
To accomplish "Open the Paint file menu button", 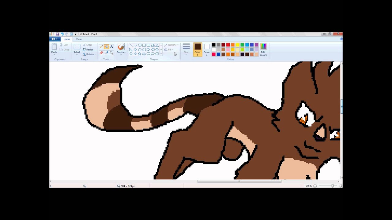I will (55, 39).
